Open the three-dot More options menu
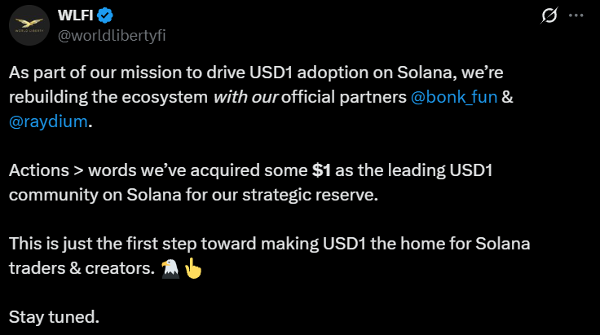 [x=576, y=16]
